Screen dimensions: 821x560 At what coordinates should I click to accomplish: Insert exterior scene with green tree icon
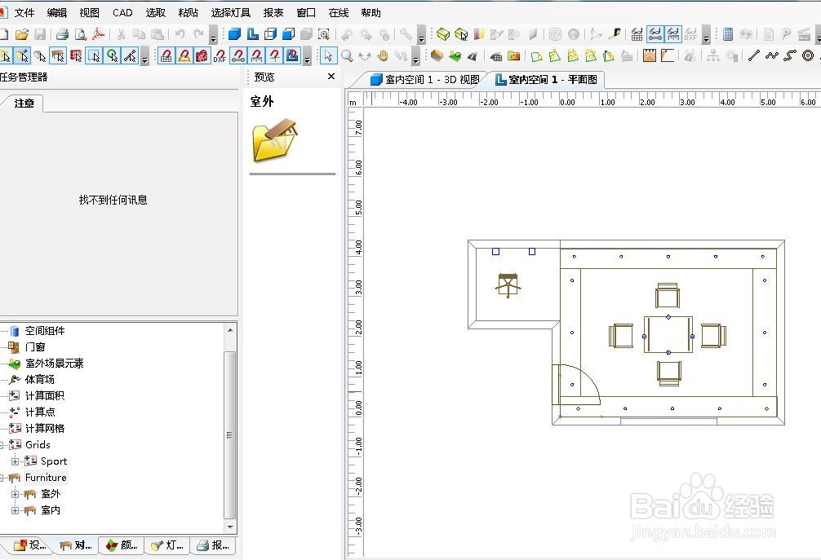[455, 55]
